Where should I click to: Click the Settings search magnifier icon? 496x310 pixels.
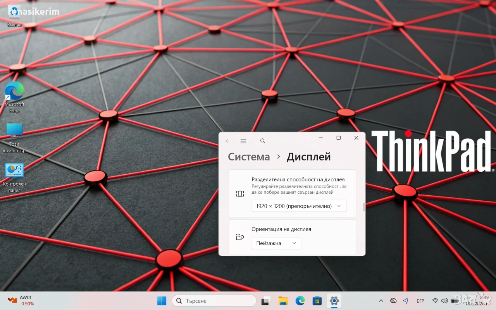click(x=263, y=141)
